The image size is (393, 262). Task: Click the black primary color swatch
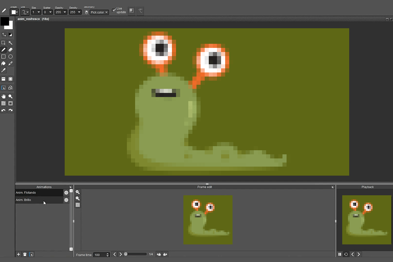[4, 21]
